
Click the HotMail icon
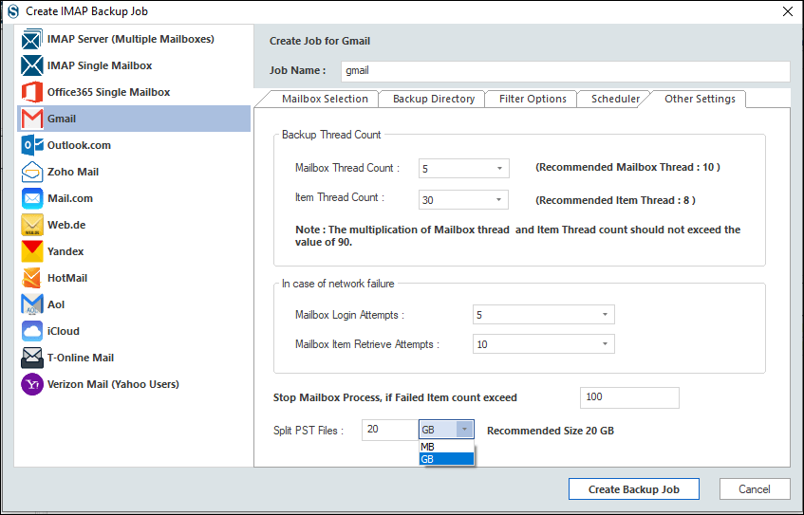coord(31,278)
